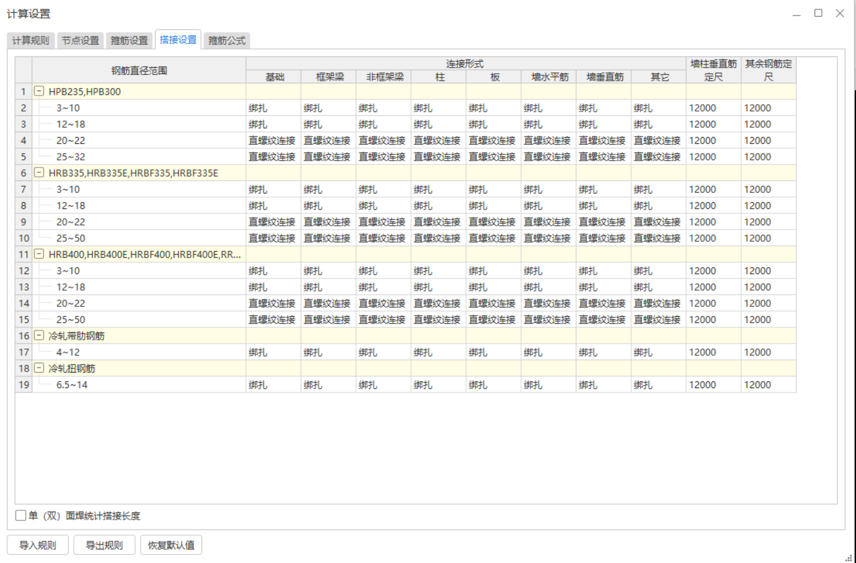Viewport: 856px width, 563px height.
Task: Switch to the 计算规则 tab
Action: [x=31, y=40]
